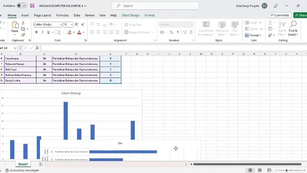Toggle Bold formatting

[x=36, y=32]
